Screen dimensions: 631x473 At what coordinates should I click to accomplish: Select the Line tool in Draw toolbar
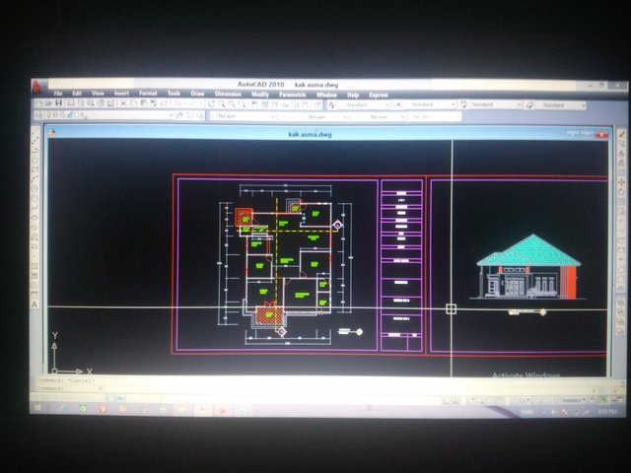(35, 131)
